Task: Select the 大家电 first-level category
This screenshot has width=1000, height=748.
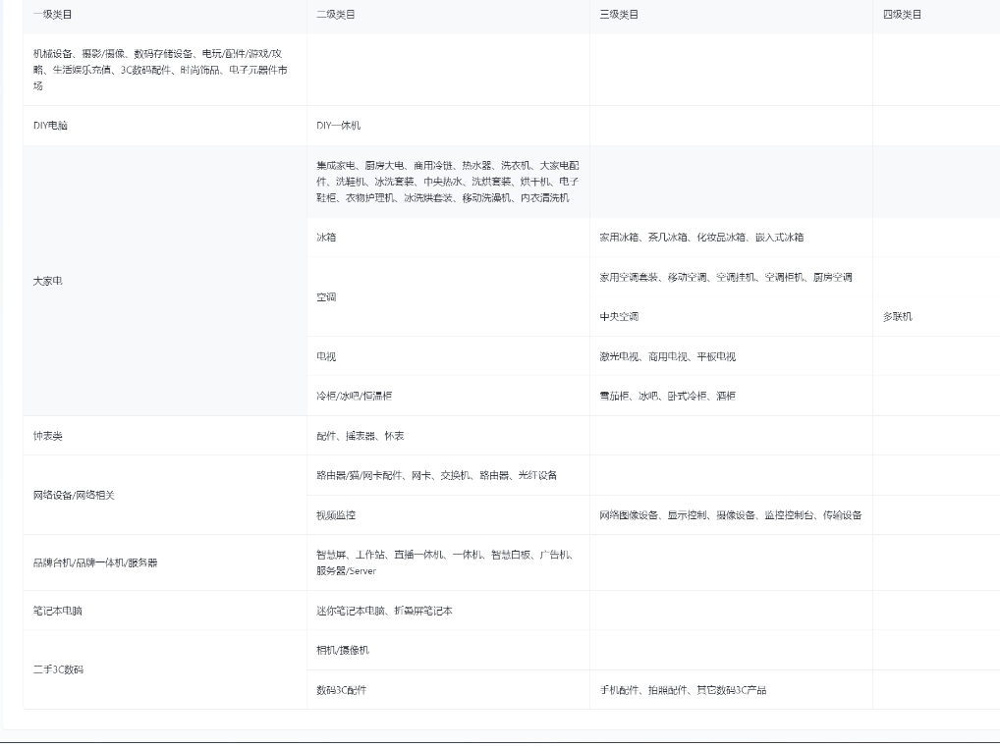Action: click(48, 281)
